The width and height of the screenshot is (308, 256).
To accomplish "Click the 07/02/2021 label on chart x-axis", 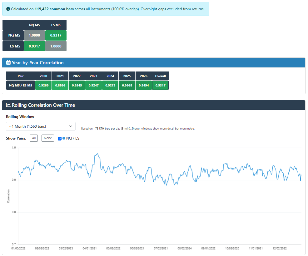I will (x=161, y=249).
